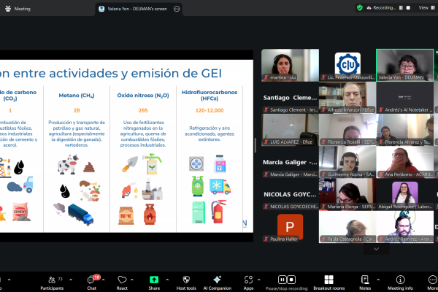
Task: Select Abigail Rodriguez video tile
Action: [x=404, y=194]
